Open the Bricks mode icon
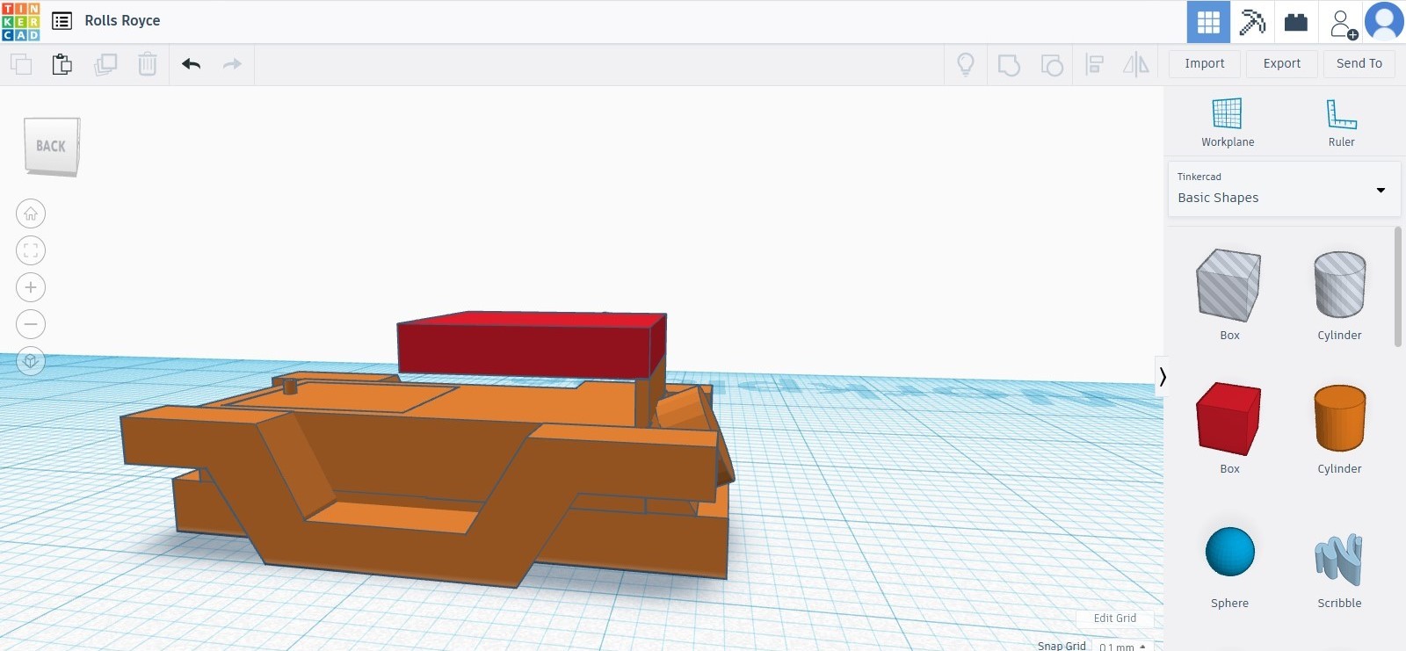Image resolution: width=1406 pixels, height=651 pixels. [1296, 22]
